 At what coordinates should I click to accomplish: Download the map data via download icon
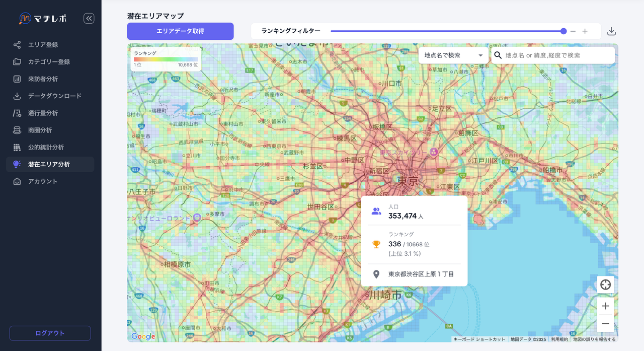click(611, 31)
